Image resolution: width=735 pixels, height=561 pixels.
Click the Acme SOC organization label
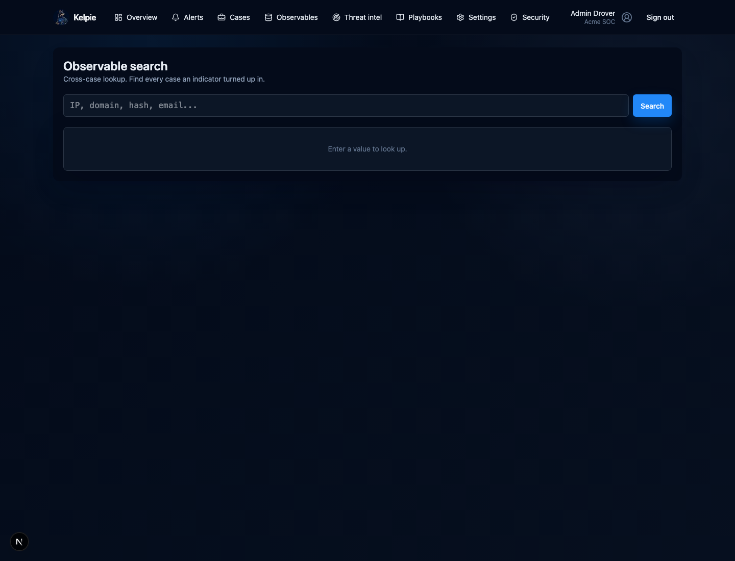tap(600, 22)
